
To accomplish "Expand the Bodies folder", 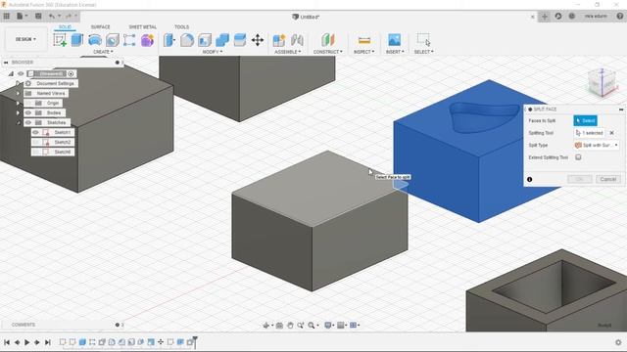I will click(18, 113).
